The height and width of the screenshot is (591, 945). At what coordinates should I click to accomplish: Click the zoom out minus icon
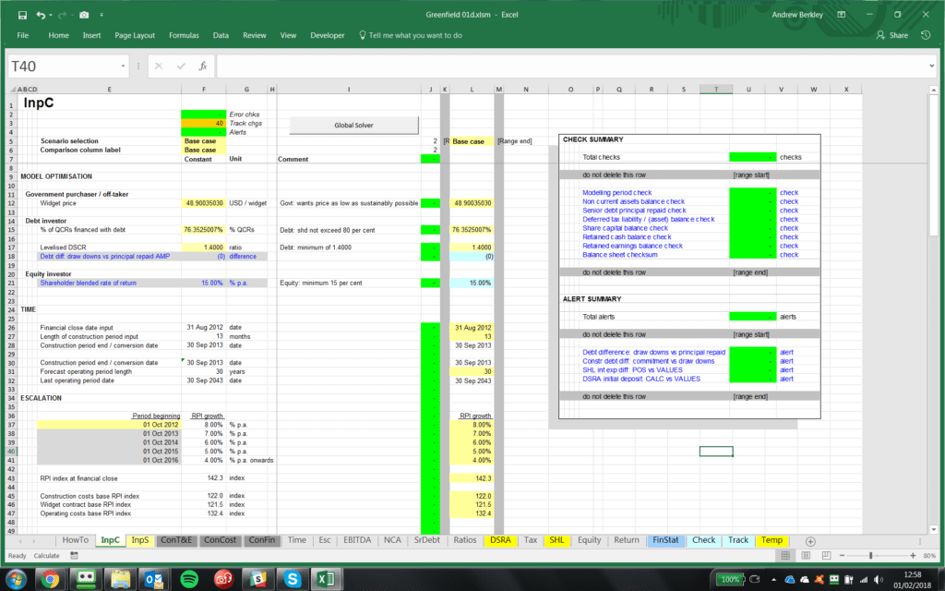coord(842,555)
